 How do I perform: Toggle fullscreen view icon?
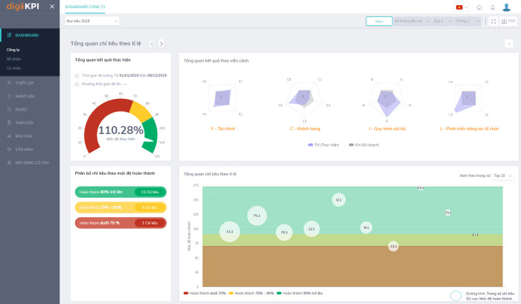click(493, 22)
